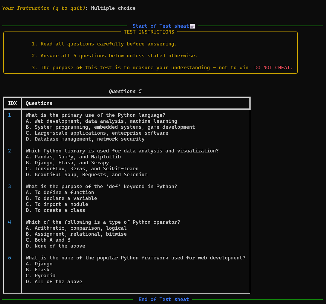Click the 'Questions 5' table caption
This screenshot has width=326, height=304.
(x=125, y=91)
